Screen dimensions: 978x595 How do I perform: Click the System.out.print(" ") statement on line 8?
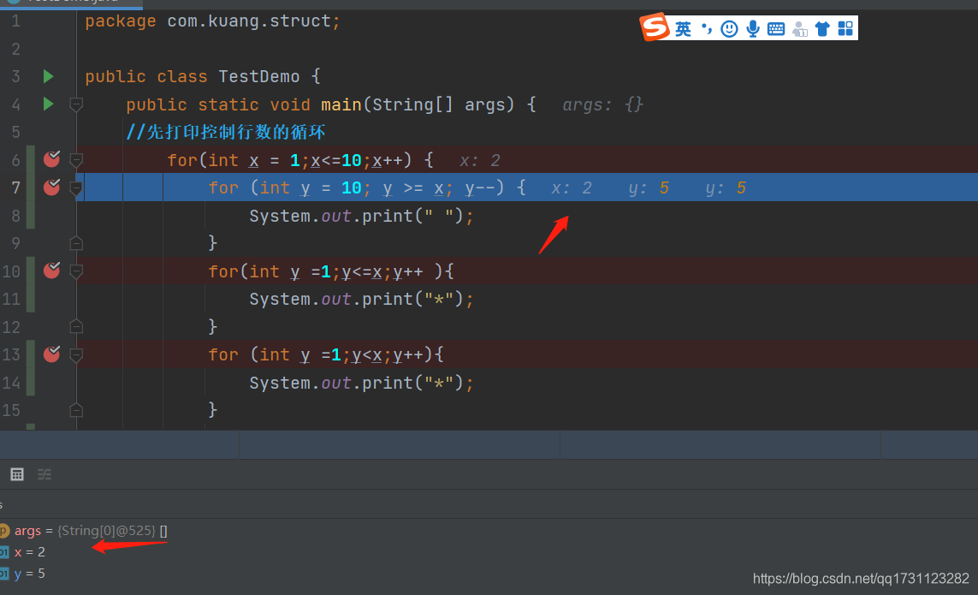tap(362, 216)
